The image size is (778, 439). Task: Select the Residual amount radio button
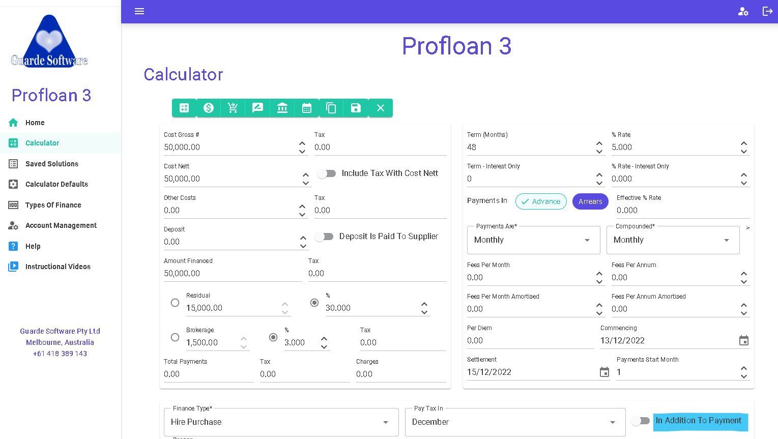[175, 303]
